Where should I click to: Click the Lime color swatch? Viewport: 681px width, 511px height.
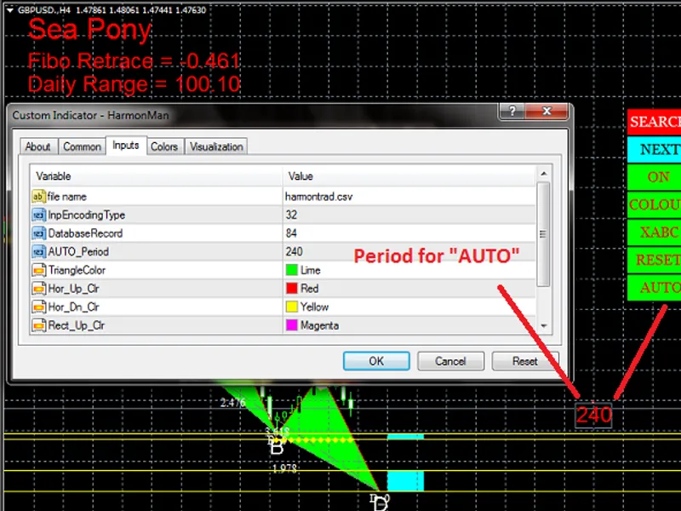point(291,270)
